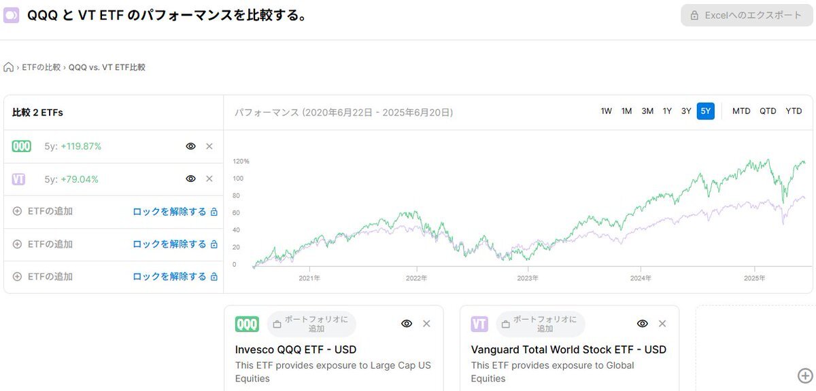Remove VT from the comparison list
Viewport: 816px width, 391px height.
(209, 179)
